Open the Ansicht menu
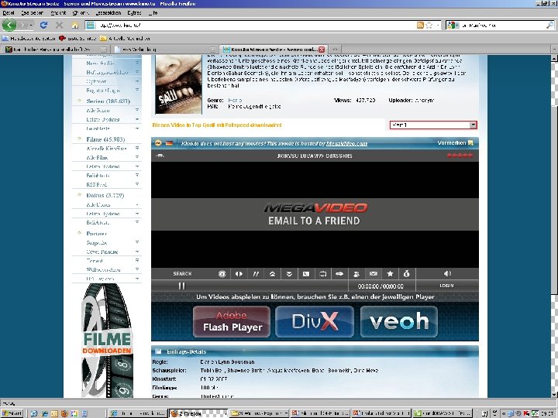The width and height of the screenshot is (558, 418). coord(58,13)
